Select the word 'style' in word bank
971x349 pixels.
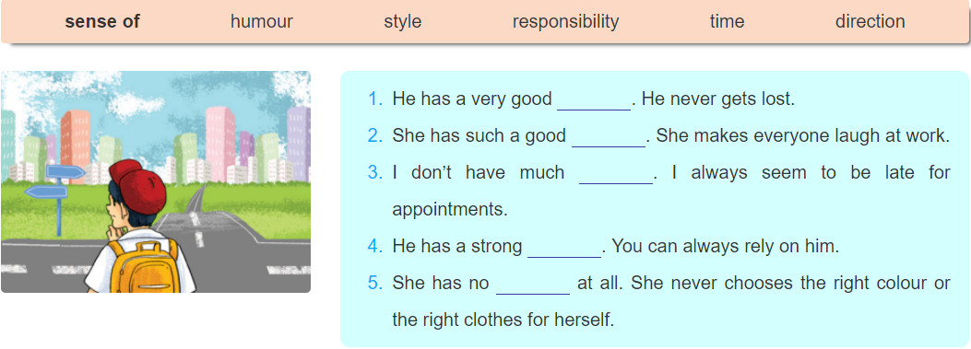(403, 22)
